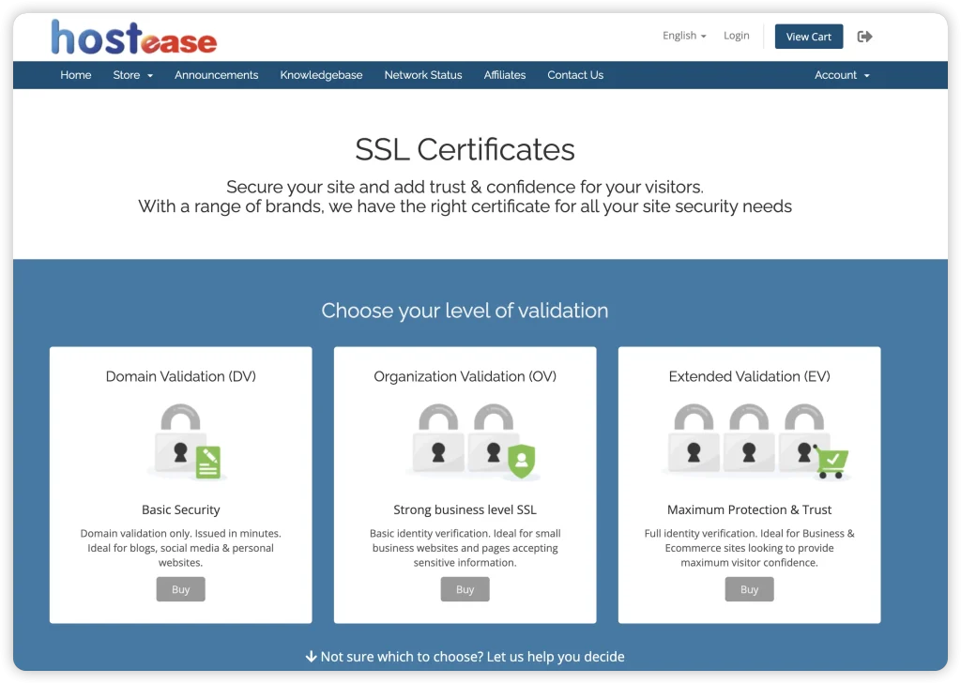The height and width of the screenshot is (684, 961).
Task: Click the green shield badge icon
Action: (x=521, y=461)
